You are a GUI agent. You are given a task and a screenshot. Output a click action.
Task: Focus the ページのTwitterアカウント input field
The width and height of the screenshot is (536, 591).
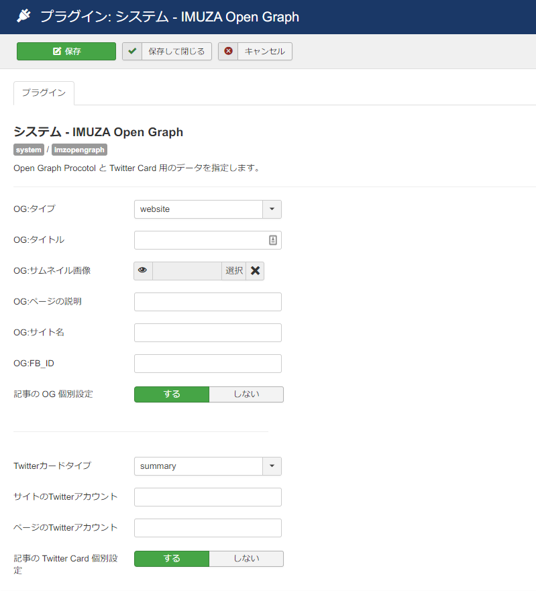(x=208, y=528)
